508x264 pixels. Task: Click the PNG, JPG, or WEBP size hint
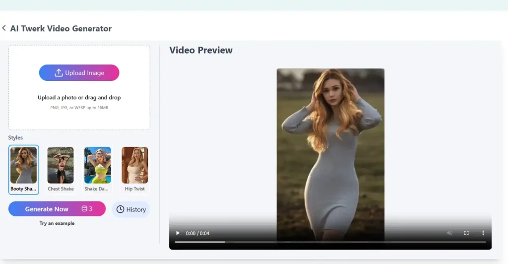pyautogui.click(x=79, y=108)
